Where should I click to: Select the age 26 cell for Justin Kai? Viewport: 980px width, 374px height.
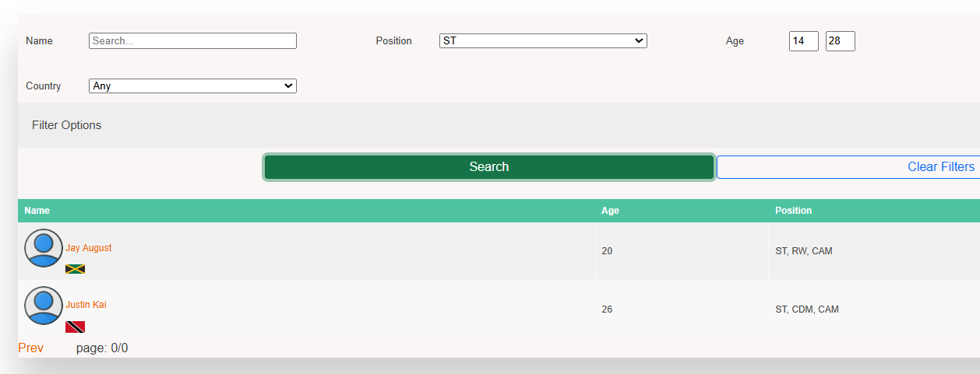coord(607,309)
